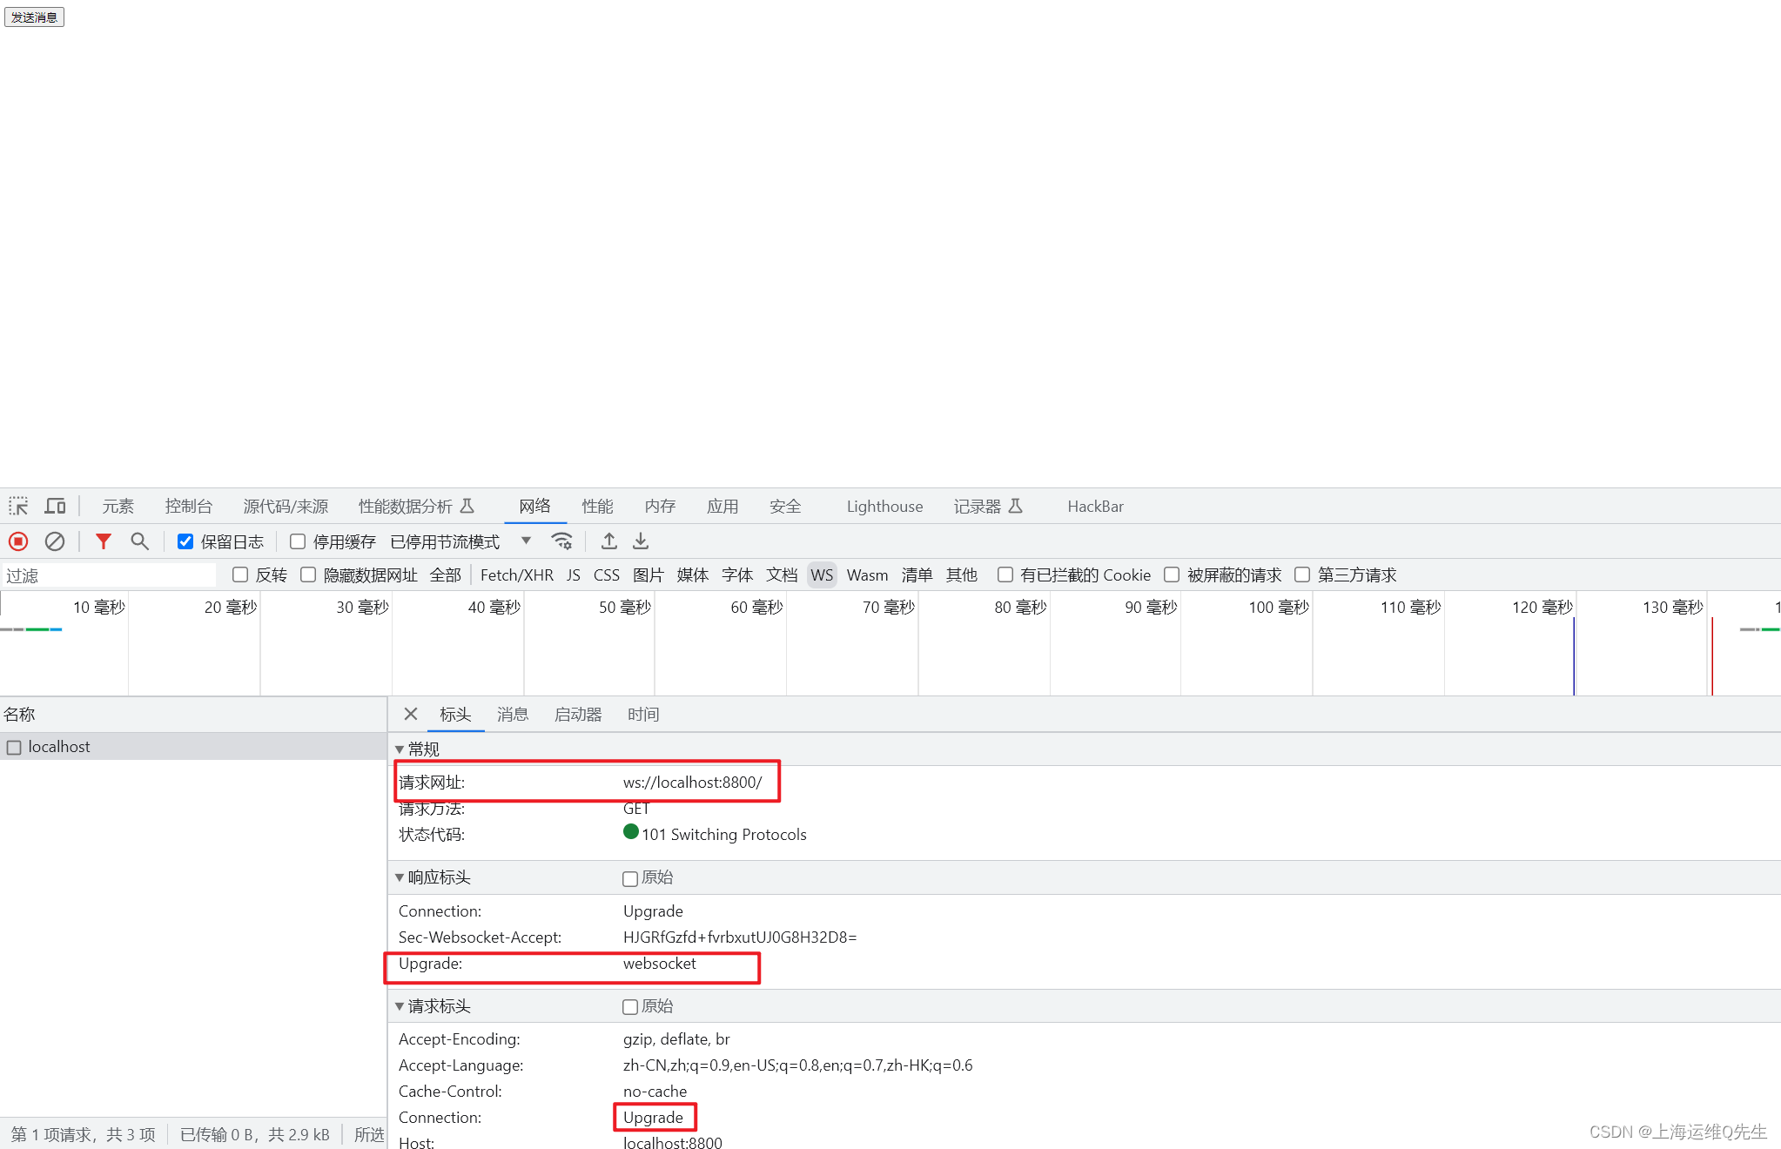Click the 过滤 filter input field
The width and height of the screenshot is (1781, 1149).
pos(109,574)
